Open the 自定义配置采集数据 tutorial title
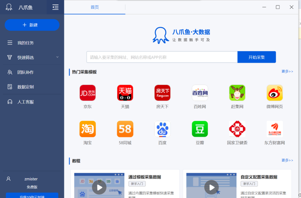 point(259,177)
